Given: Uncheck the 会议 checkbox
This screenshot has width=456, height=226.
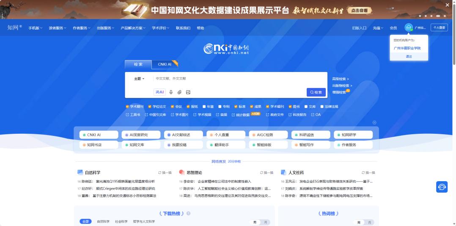Looking at the screenshot, I should coord(173,107).
